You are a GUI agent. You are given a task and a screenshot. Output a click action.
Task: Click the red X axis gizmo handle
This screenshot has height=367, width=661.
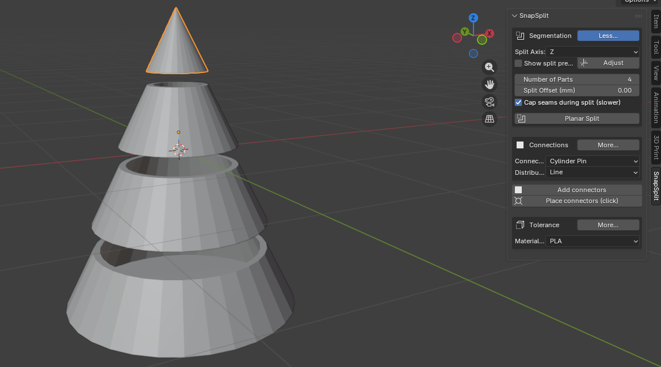(x=490, y=33)
